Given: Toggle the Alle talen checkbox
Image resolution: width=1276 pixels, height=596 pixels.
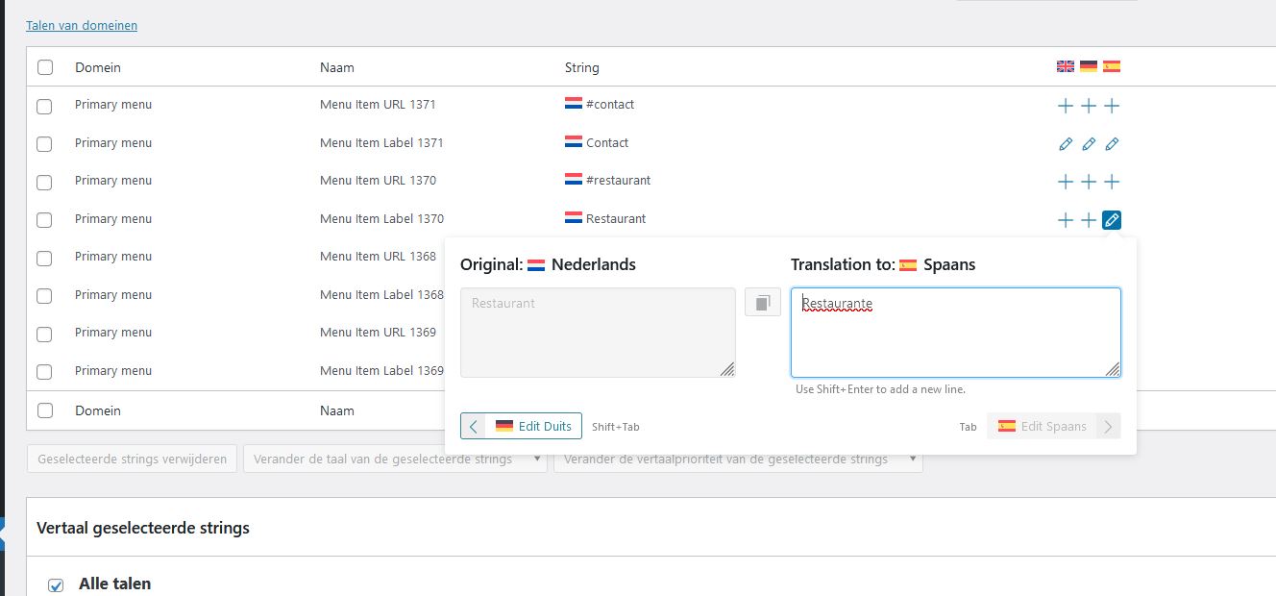Looking at the screenshot, I should click(x=56, y=584).
